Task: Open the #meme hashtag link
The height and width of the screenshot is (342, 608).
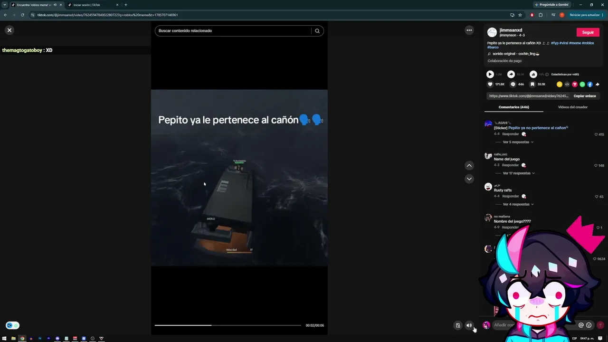Action: pos(575,43)
